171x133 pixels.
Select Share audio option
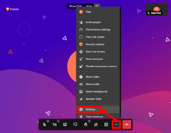[x=98, y=84]
